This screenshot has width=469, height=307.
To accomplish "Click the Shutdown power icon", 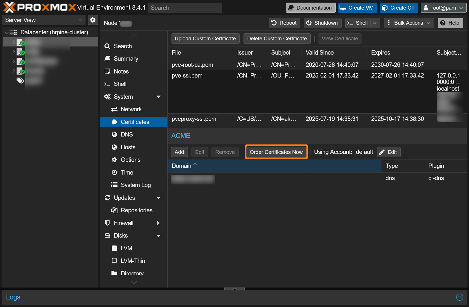I will [309, 23].
